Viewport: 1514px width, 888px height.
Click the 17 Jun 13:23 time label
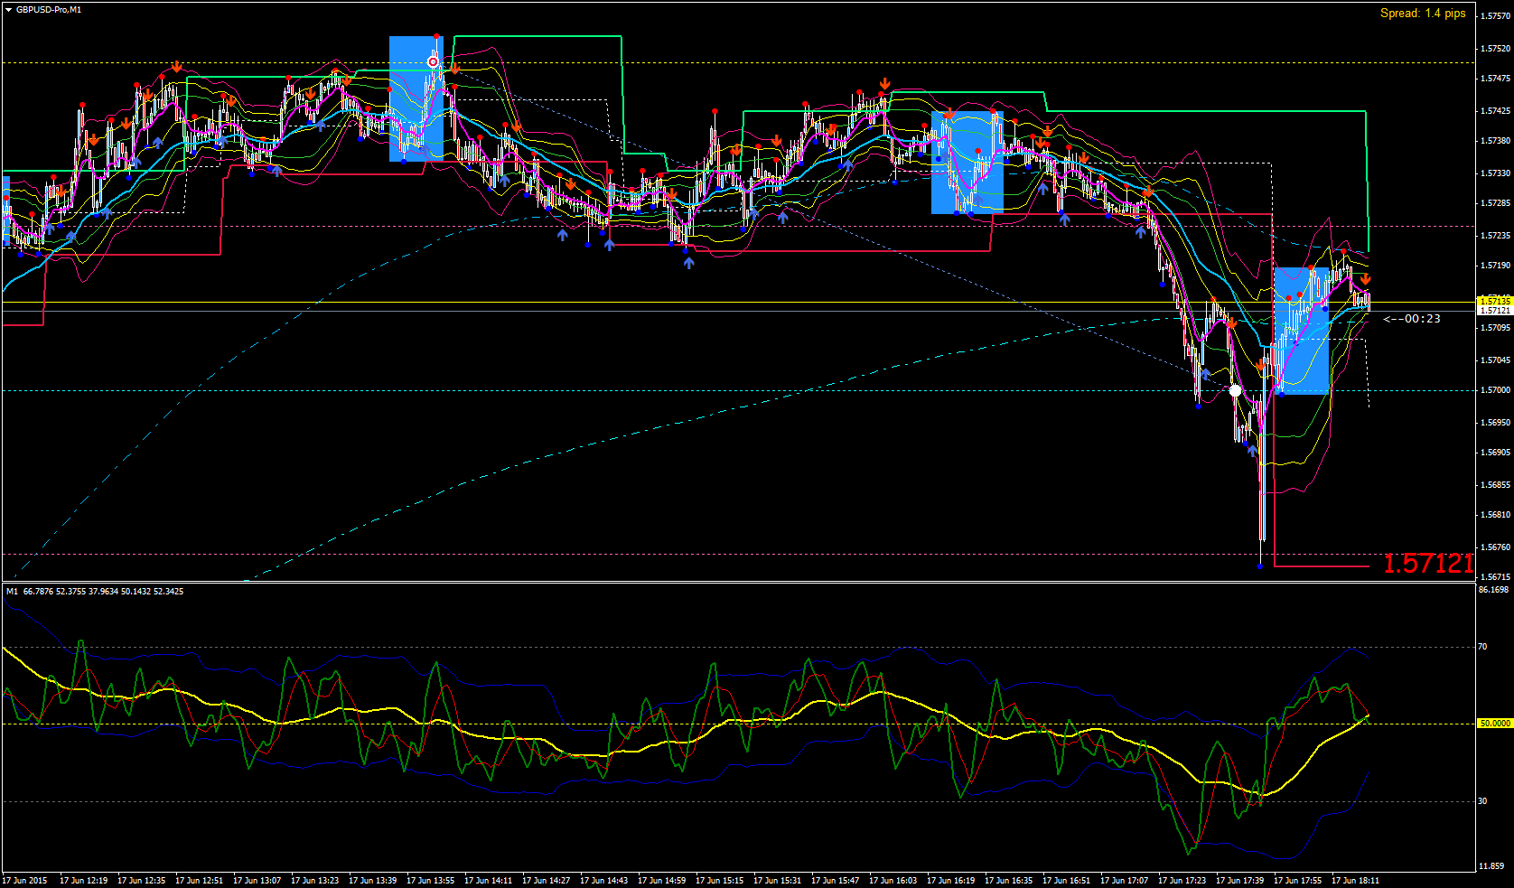click(315, 880)
